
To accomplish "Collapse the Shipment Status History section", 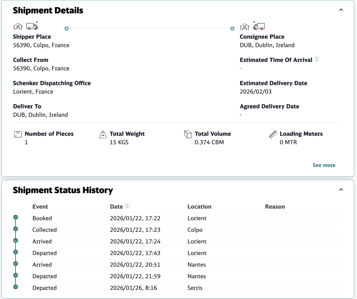I will 341,190.
